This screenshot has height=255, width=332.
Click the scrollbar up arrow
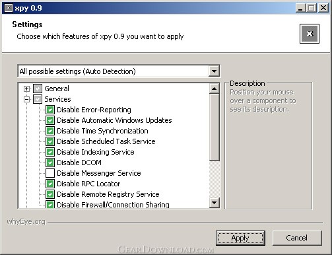click(214, 89)
